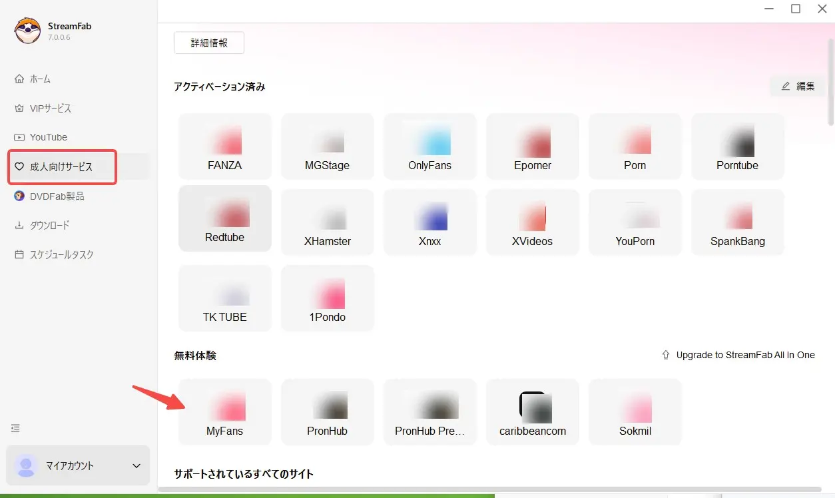
Task: Collapse the sidebar menu toggle icon
Action: [15, 428]
